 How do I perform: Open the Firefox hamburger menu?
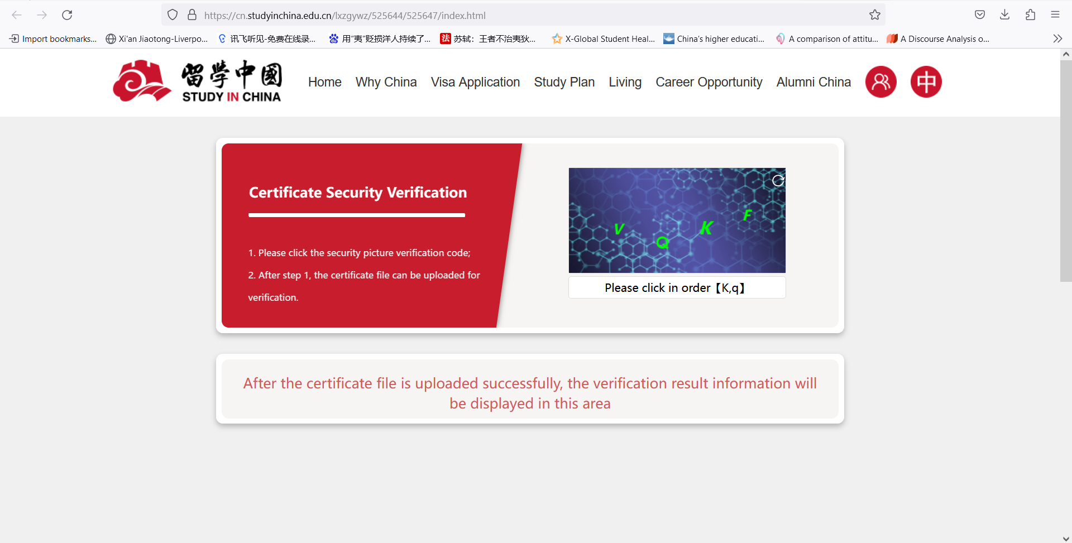(1055, 15)
